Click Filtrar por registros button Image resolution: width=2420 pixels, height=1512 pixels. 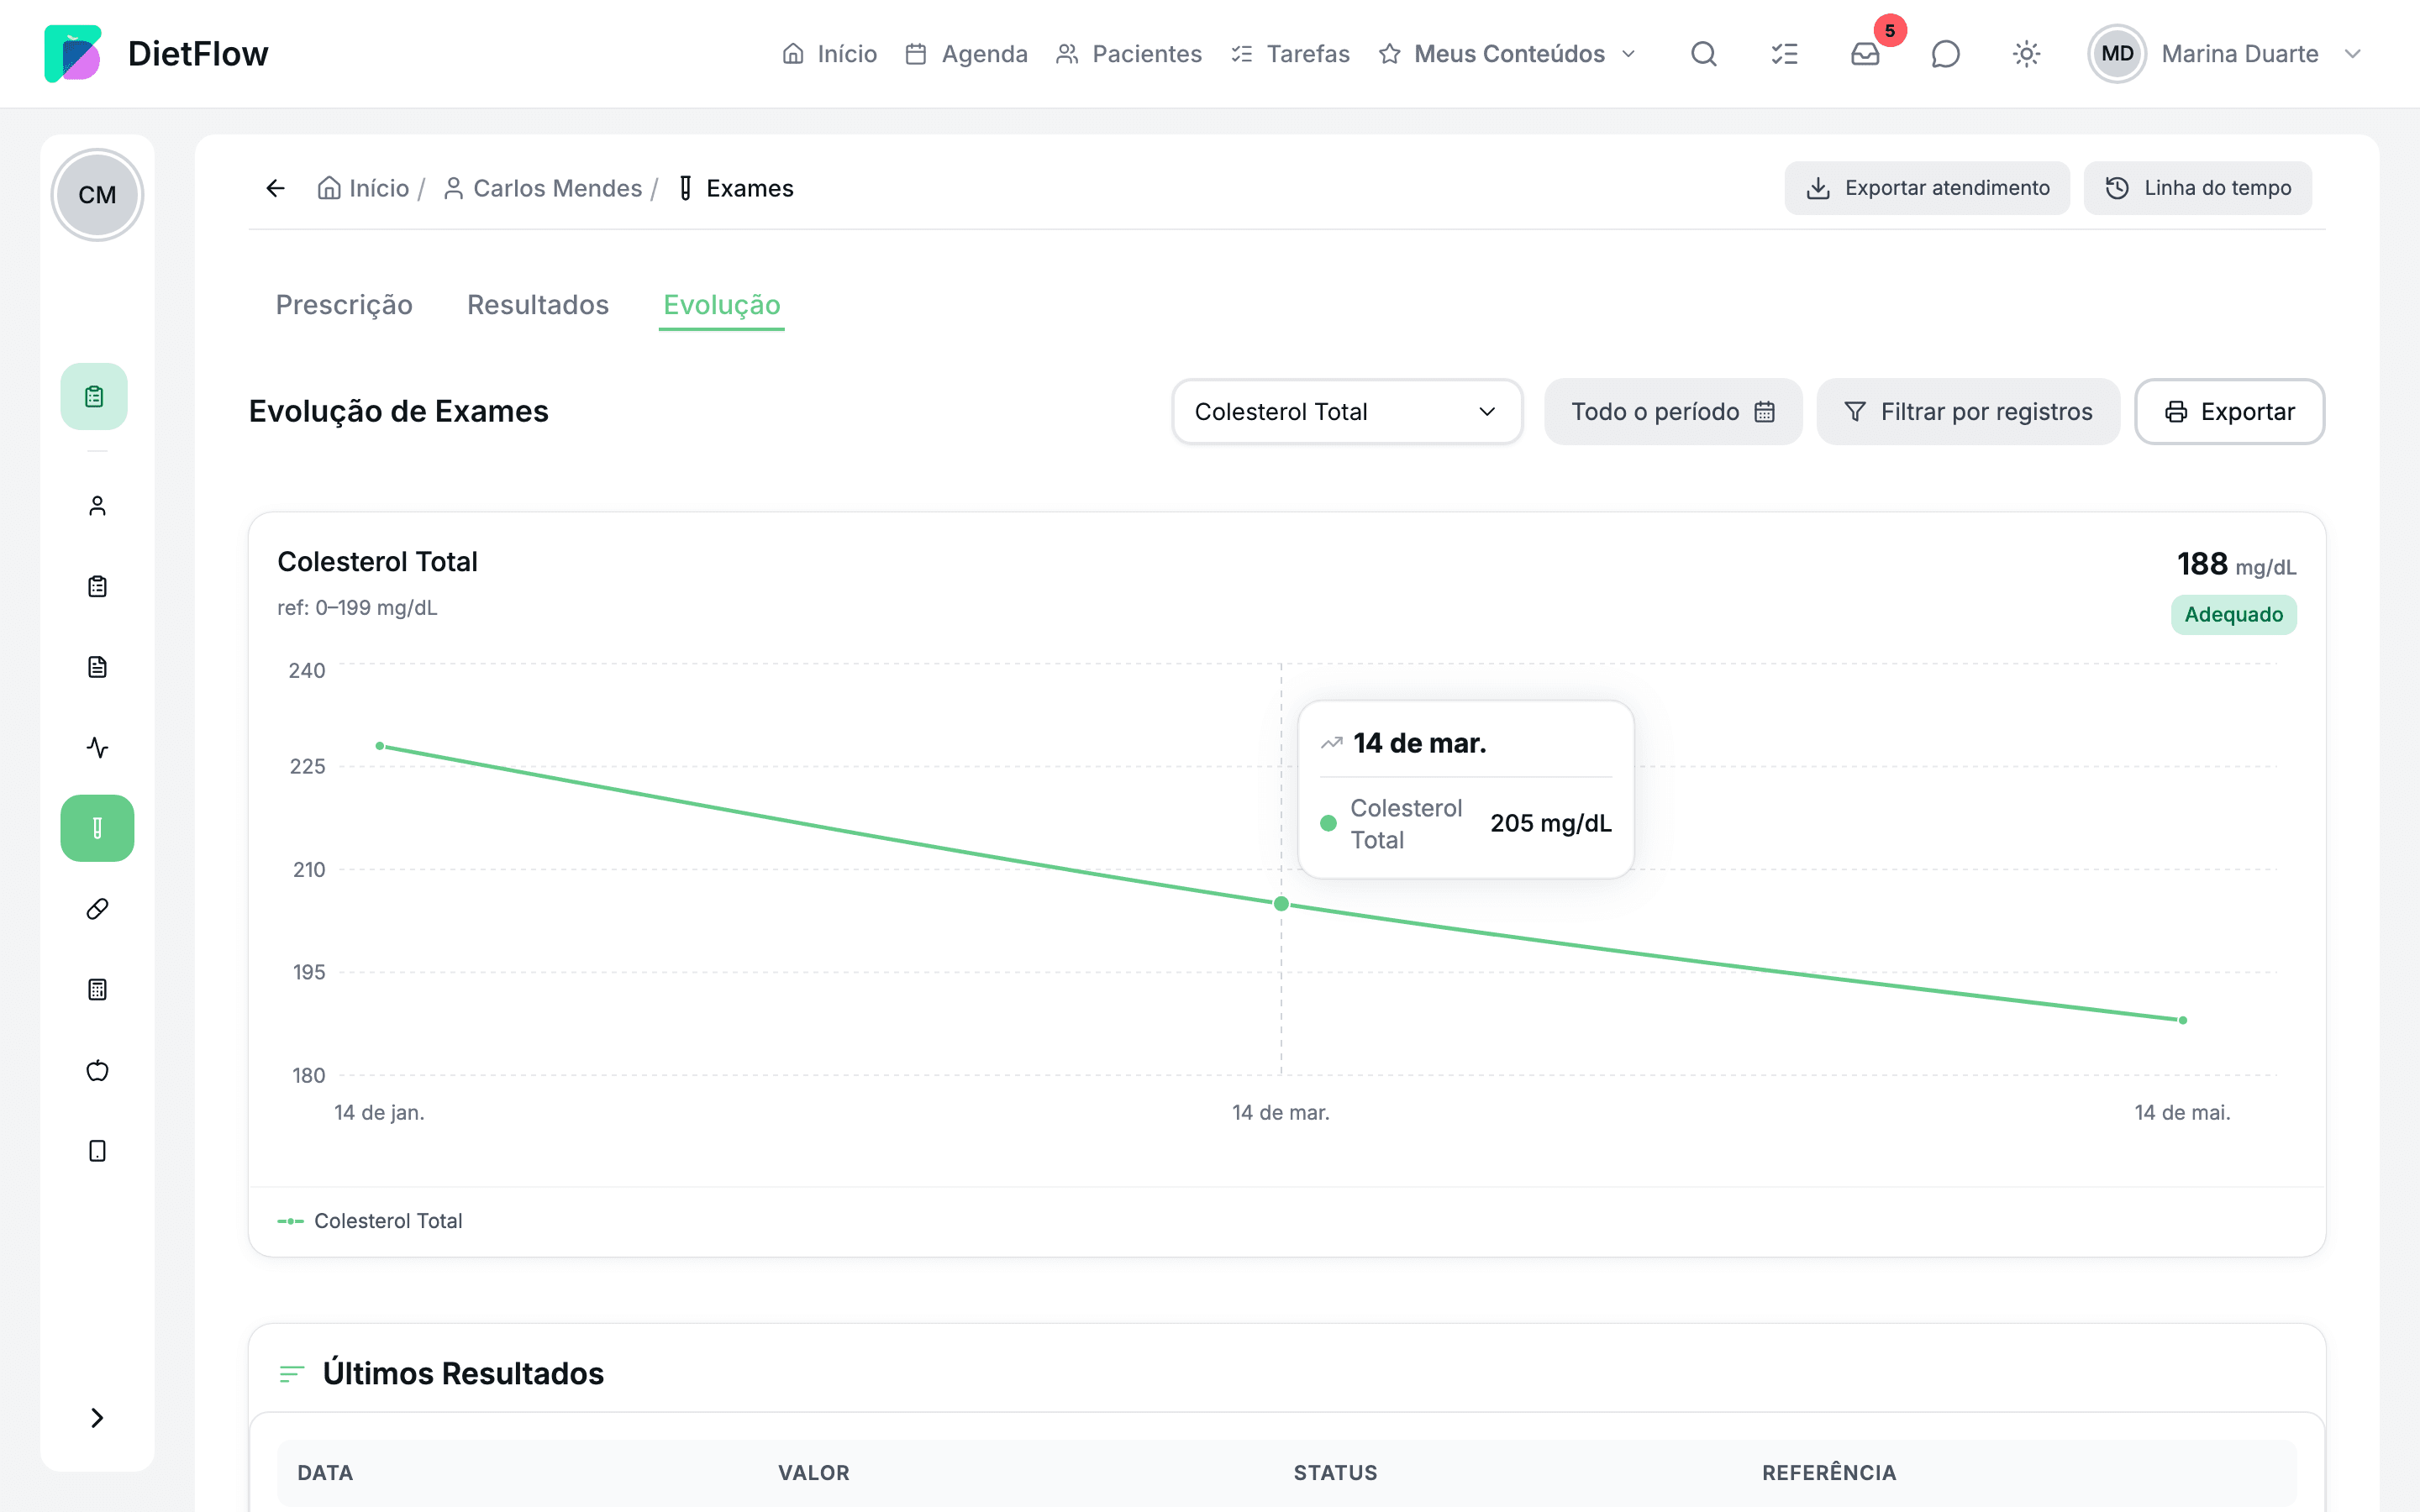coord(1968,412)
